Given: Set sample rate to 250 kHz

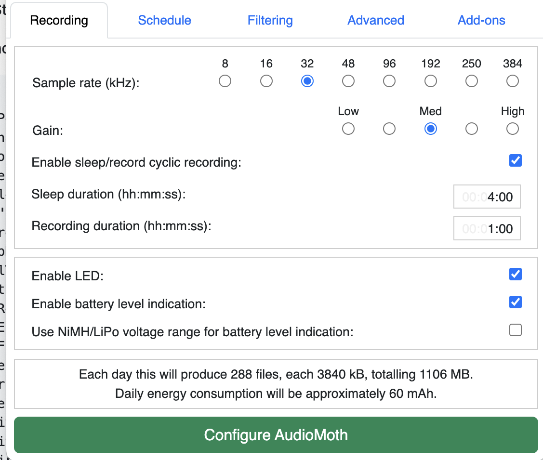Looking at the screenshot, I should (x=472, y=81).
